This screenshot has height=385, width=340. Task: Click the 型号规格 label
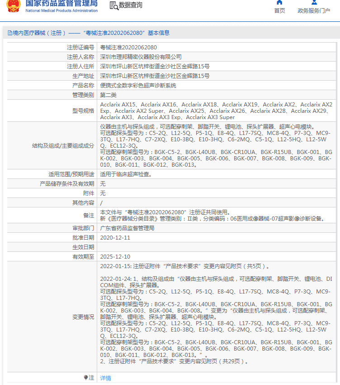pyautogui.click(x=83, y=111)
